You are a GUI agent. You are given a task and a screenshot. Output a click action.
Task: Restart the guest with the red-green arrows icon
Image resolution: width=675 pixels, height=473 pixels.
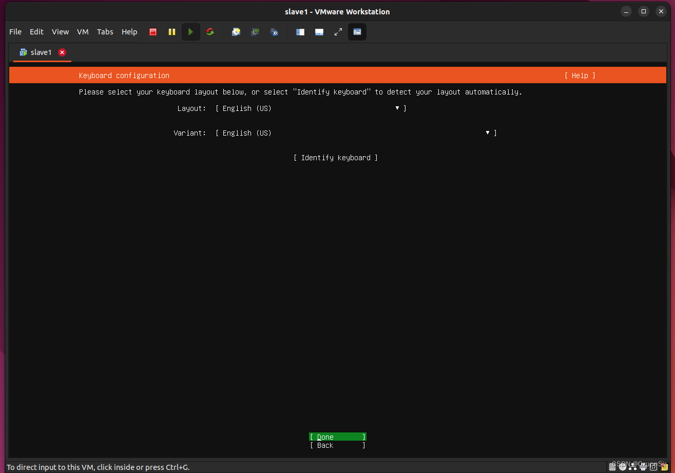(210, 32)
